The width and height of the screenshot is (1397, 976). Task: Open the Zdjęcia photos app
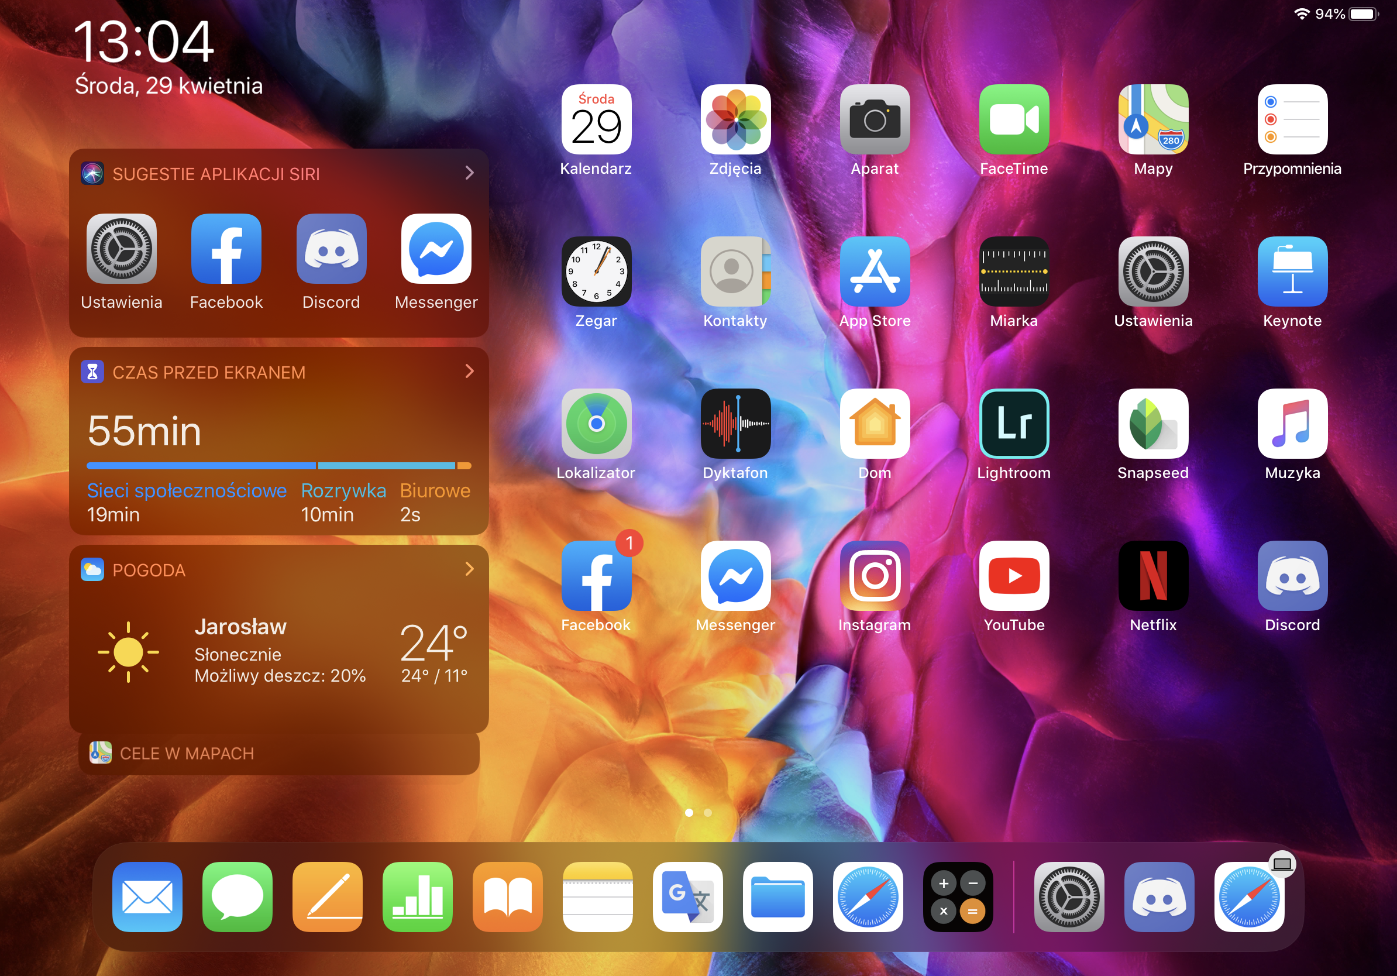[735, 119]
